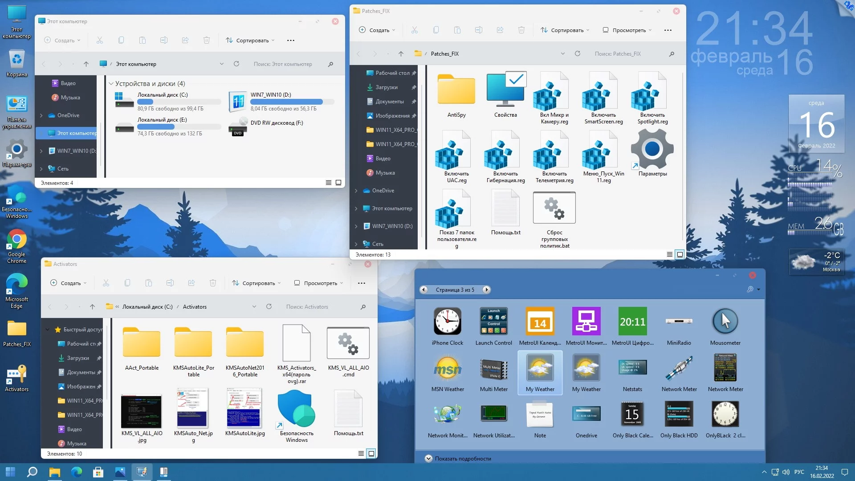Click the refresh icon in Patches_FIX window

(577, 53)
